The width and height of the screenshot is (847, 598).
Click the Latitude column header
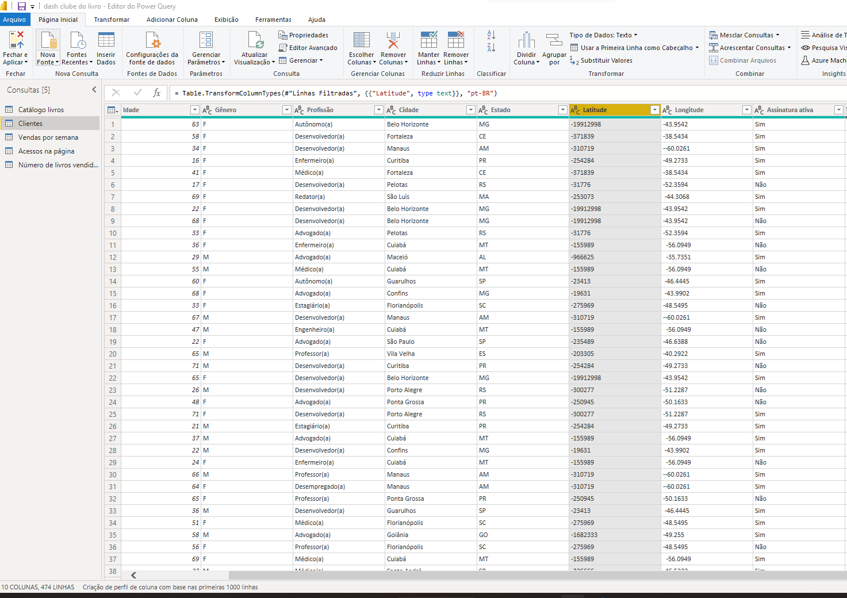(614, 110)
